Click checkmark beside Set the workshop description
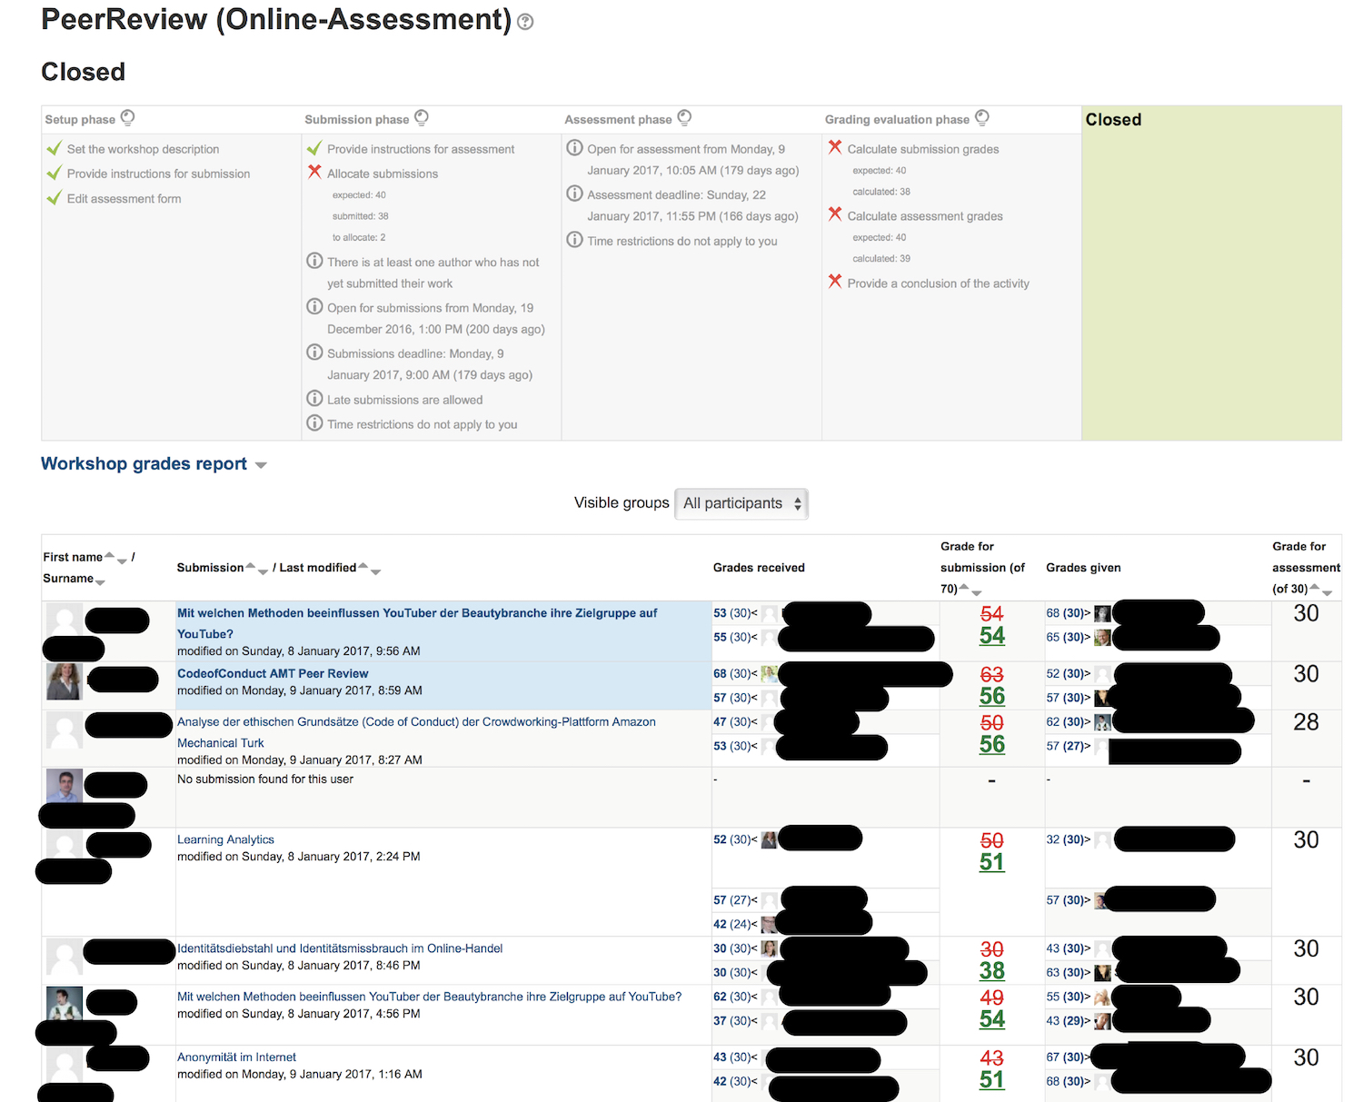 pos(55,148)
